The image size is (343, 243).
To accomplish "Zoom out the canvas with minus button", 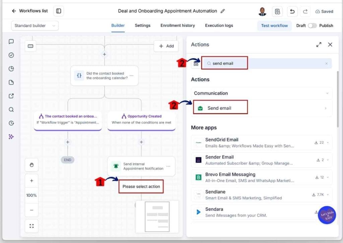I will click(32, 210).
